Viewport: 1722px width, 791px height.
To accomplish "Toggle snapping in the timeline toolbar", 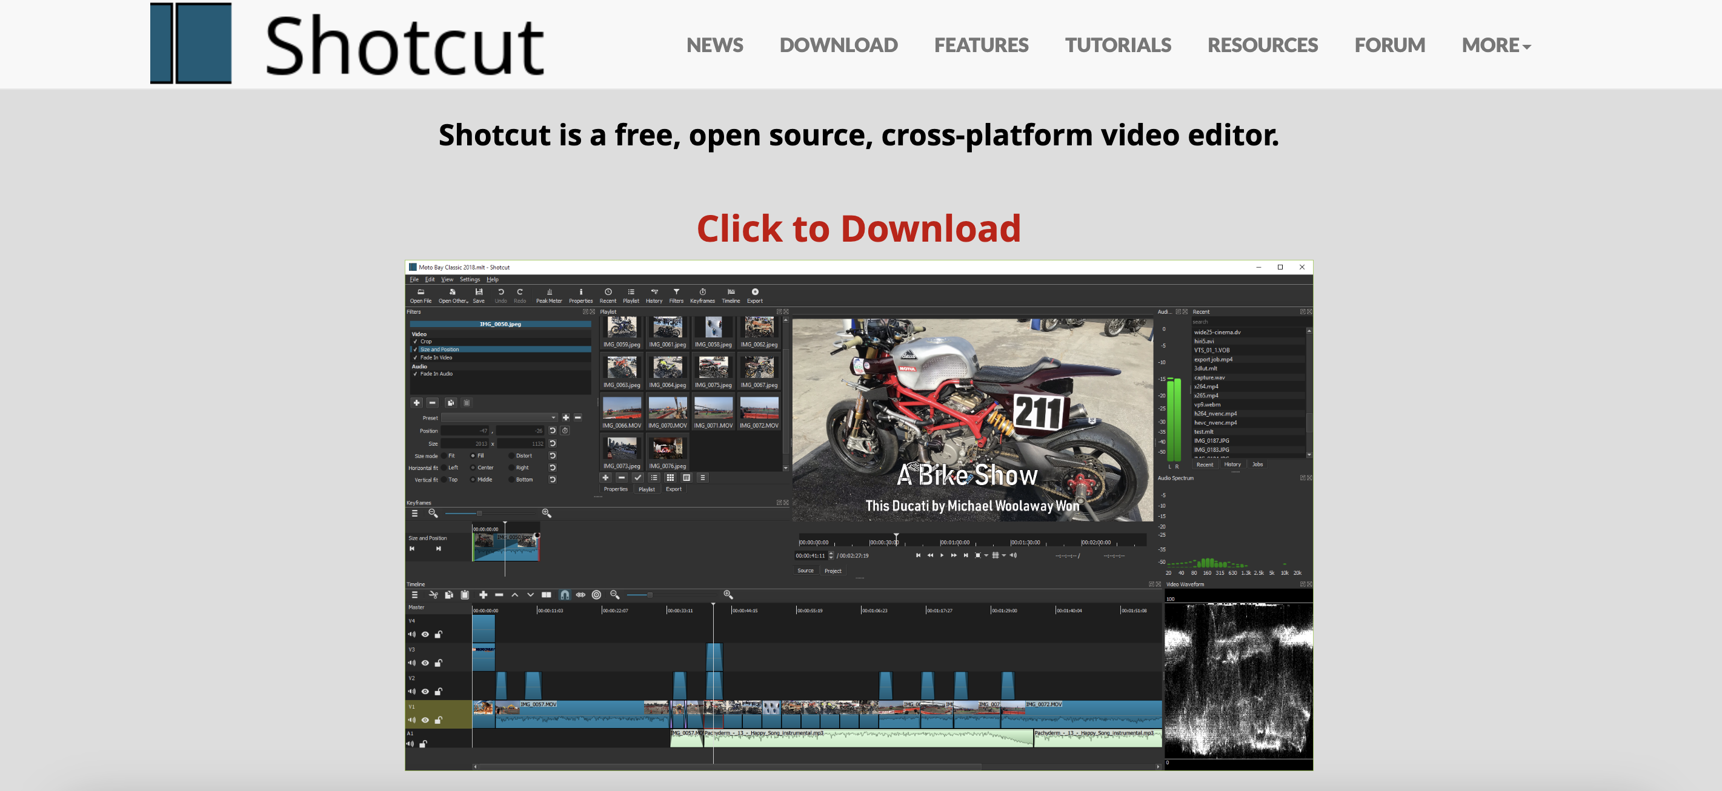I will [x=565, y=595].
